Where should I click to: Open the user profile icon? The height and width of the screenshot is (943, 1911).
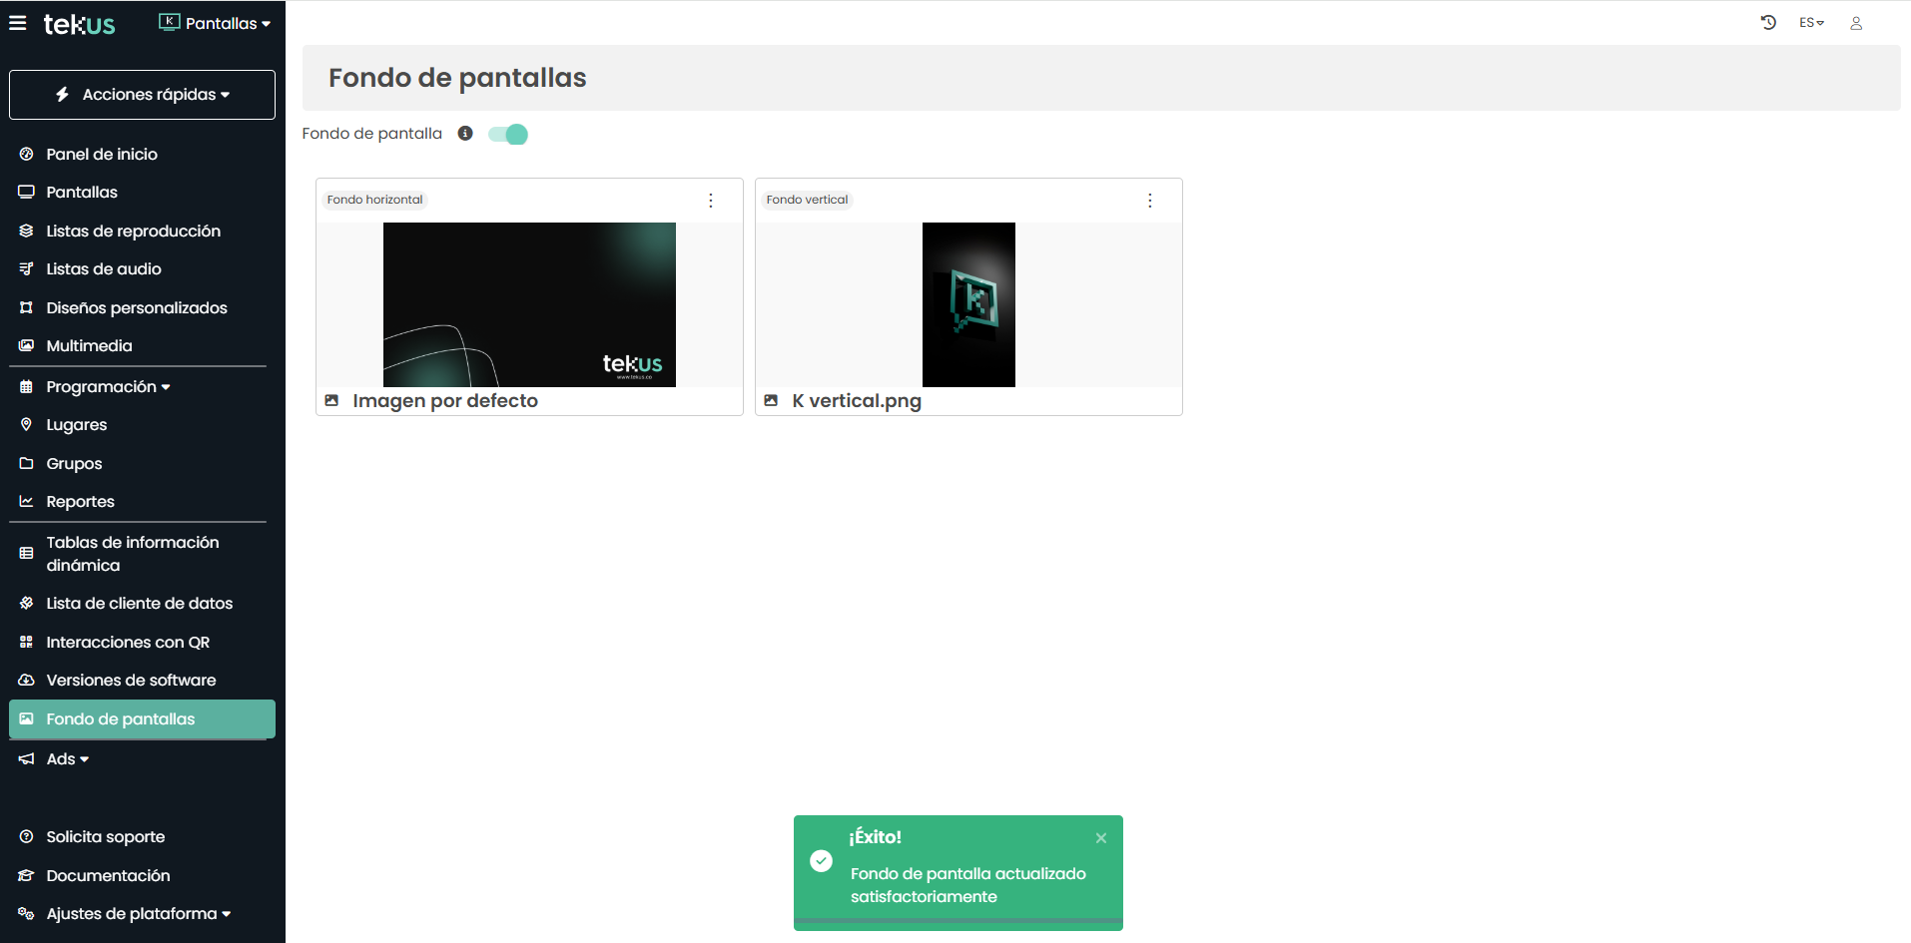coord(1856,23)
